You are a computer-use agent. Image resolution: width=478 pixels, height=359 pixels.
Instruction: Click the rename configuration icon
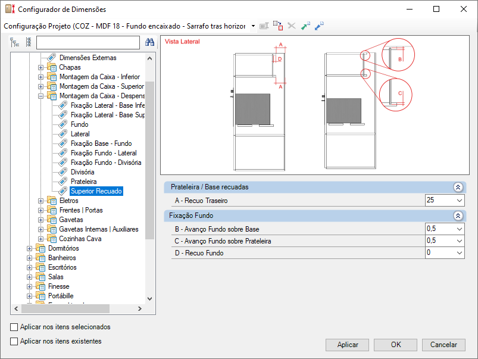(264, 26)
